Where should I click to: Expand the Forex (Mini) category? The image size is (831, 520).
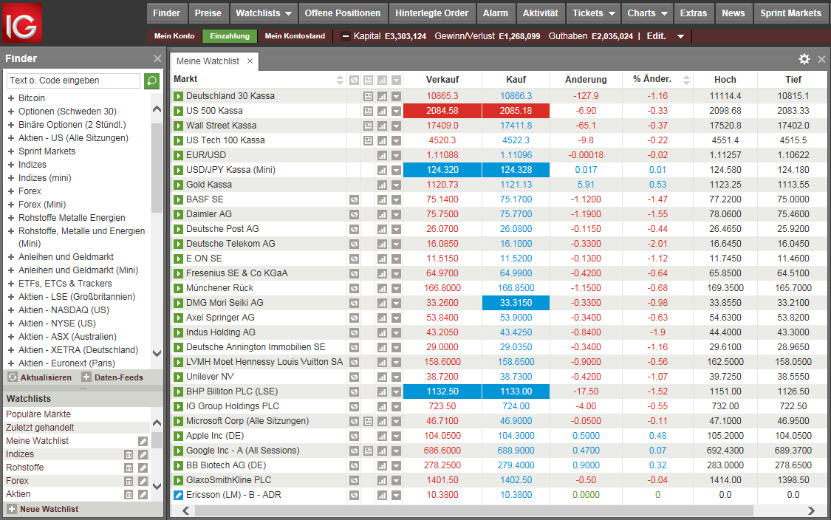tap(10, 204)
